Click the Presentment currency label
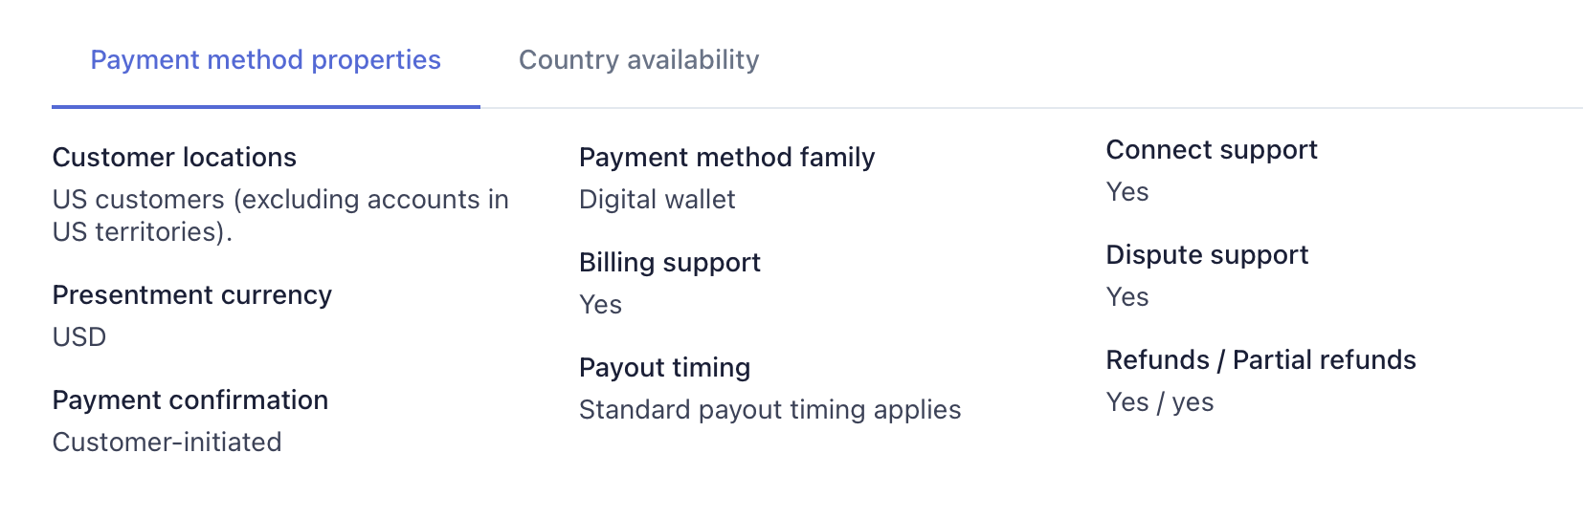The image size is (1583, 518). [x=191, y=295]
